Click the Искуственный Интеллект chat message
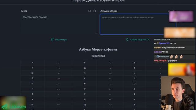This screenshot has width=196, height=110. [x=173, y=48]
